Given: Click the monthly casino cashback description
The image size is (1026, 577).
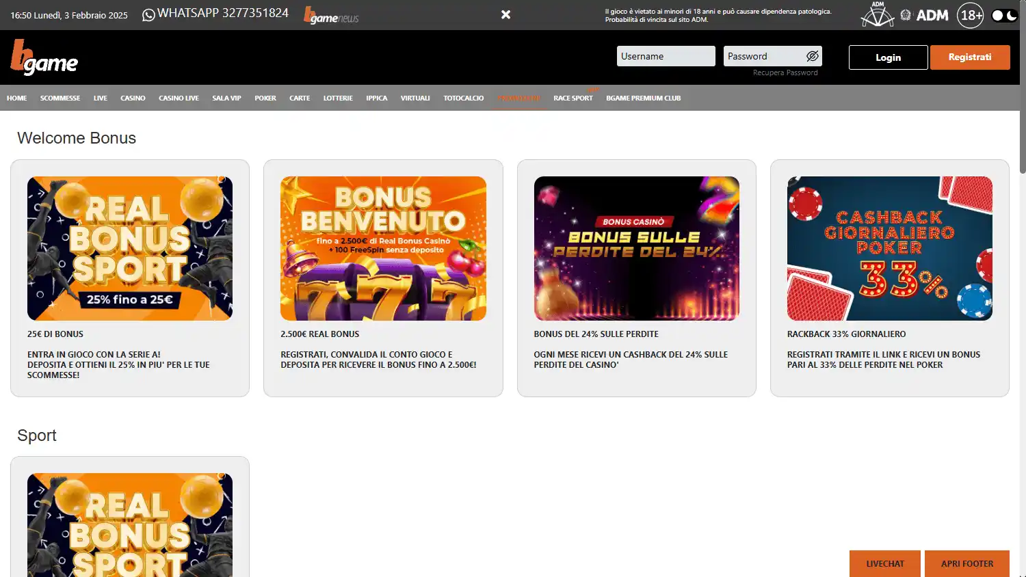Looking at the screenshot, I should coord(631,360).
